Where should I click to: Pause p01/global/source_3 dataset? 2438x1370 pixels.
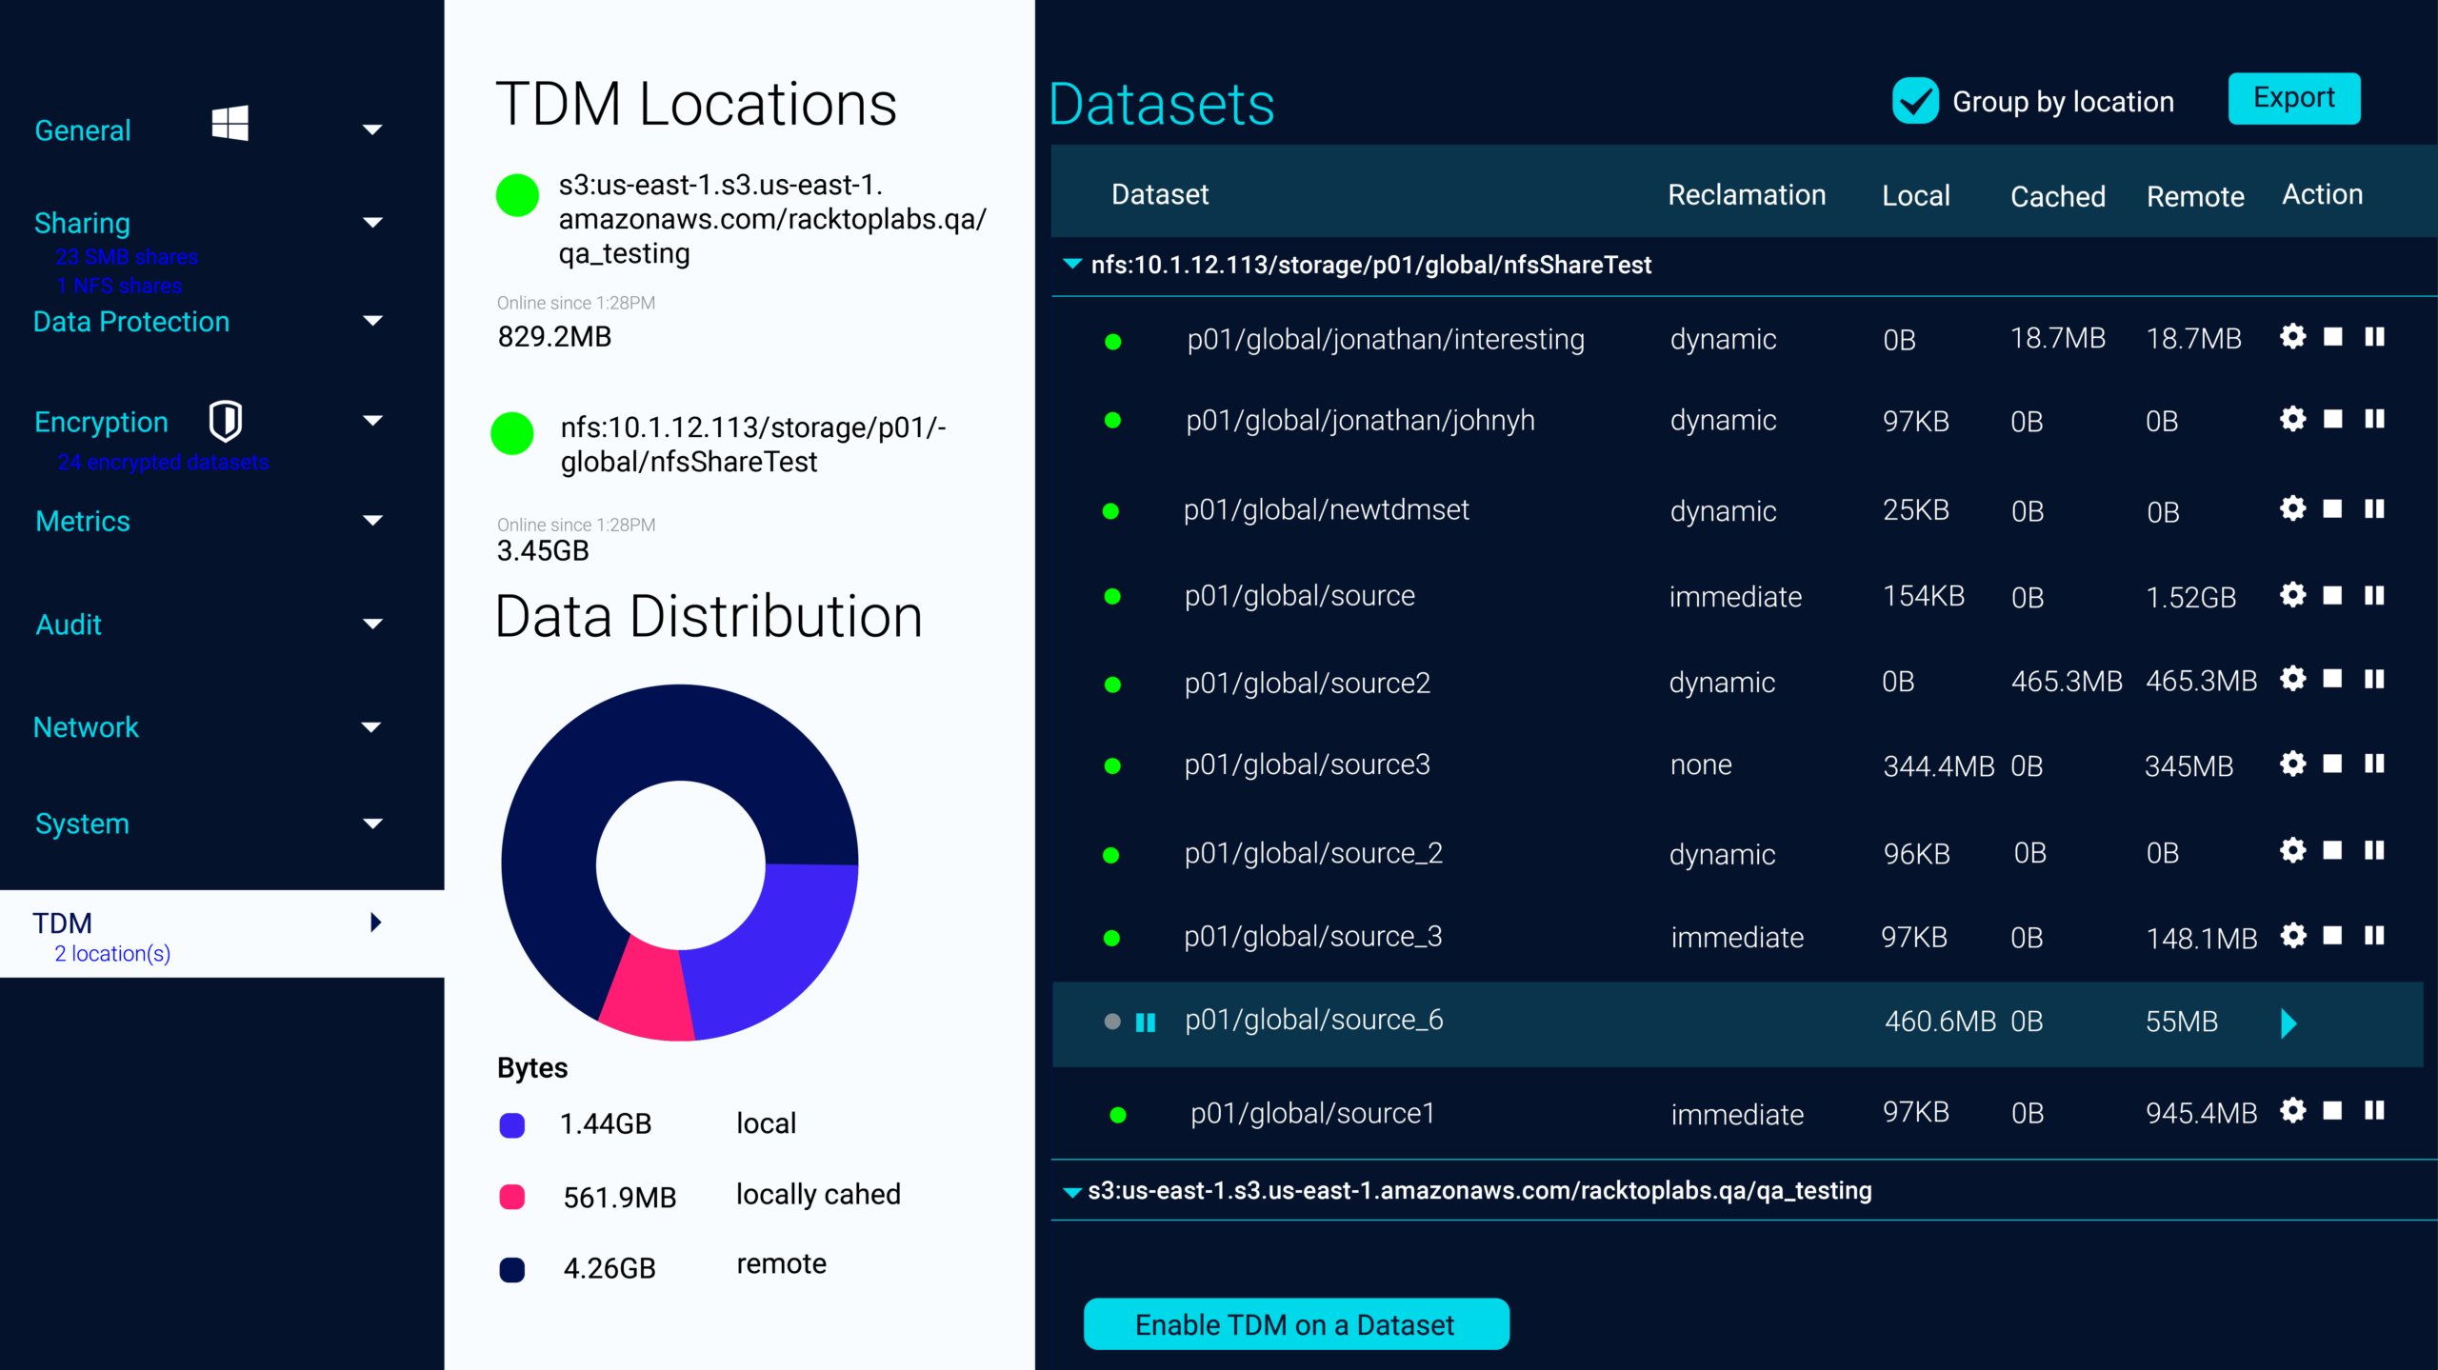coord(2374,936)
